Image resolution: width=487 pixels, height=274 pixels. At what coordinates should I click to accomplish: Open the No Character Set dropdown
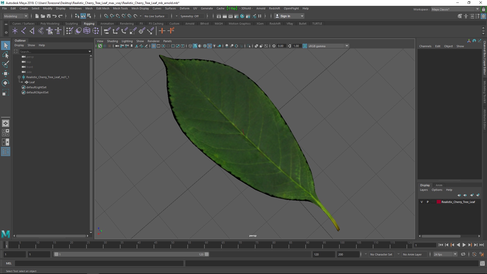(x=381, y=254)
